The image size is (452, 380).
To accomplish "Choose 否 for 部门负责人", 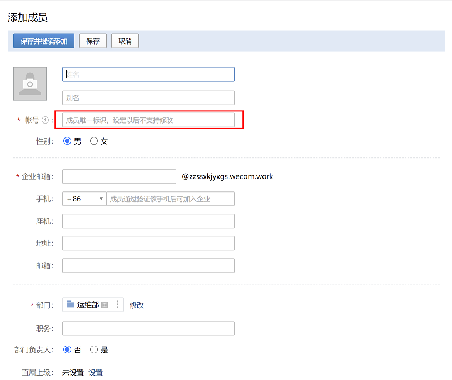I will click(x=68, y=349).
